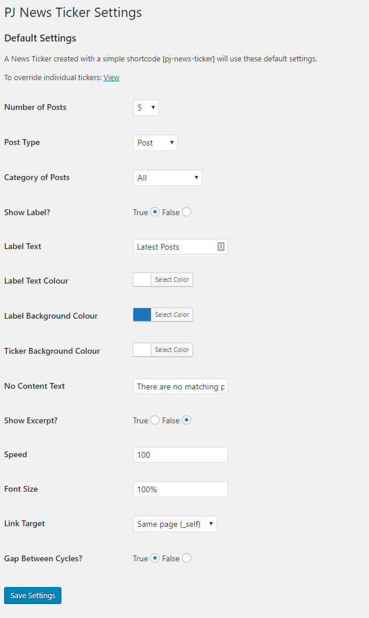Screen dimensions: 369x618
Task: Click Select Color for Label Text Colour
Action: (172, 280)
